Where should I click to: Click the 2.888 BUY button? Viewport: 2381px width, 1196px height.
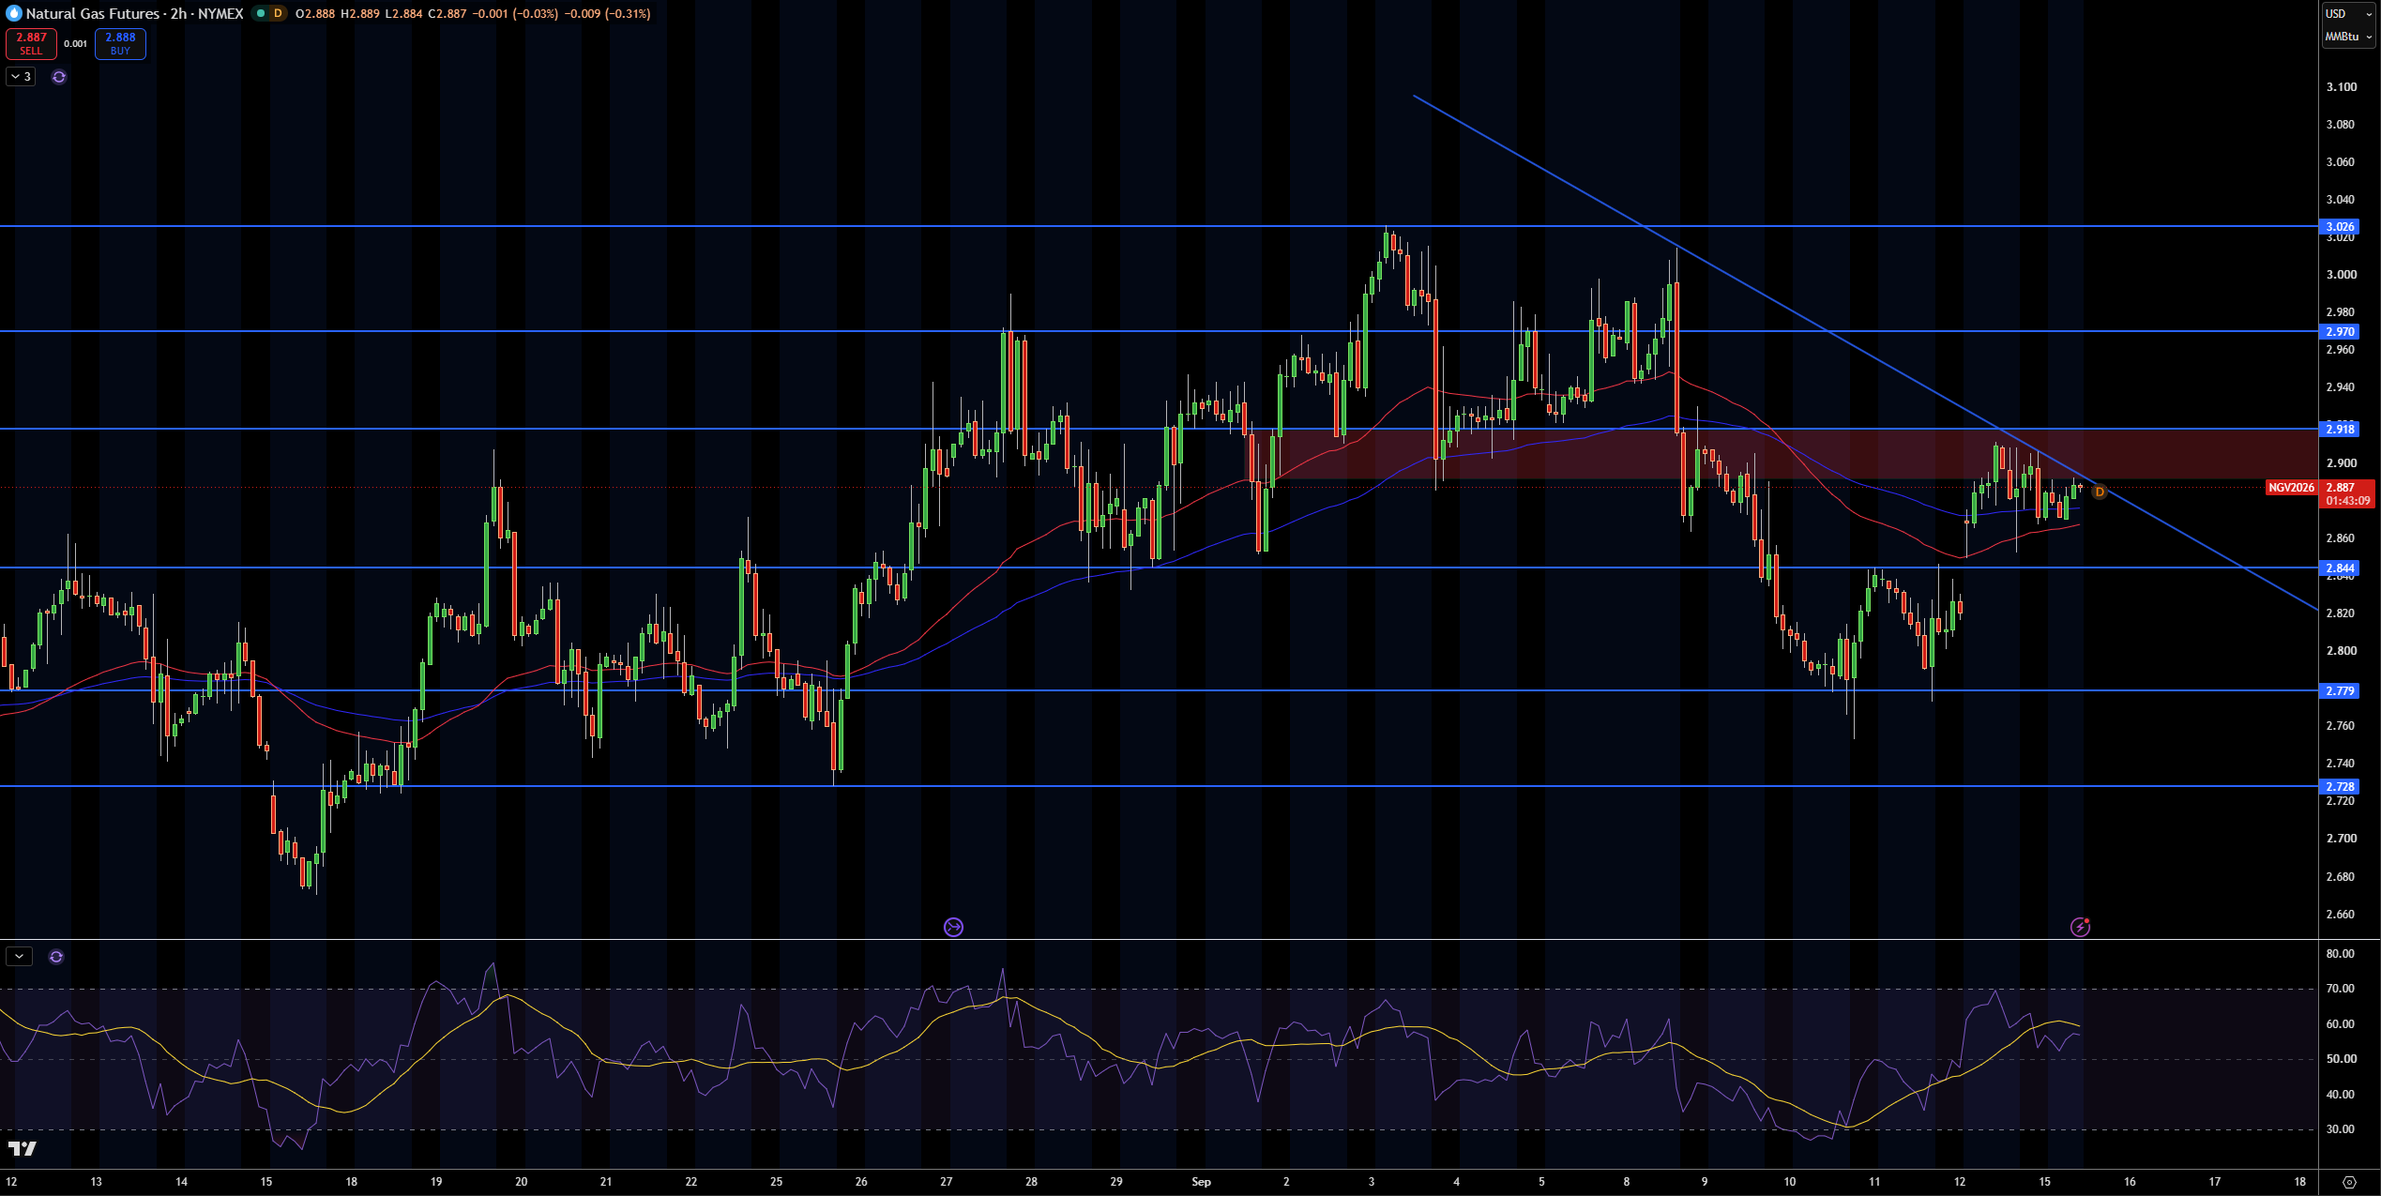(120, 43)
